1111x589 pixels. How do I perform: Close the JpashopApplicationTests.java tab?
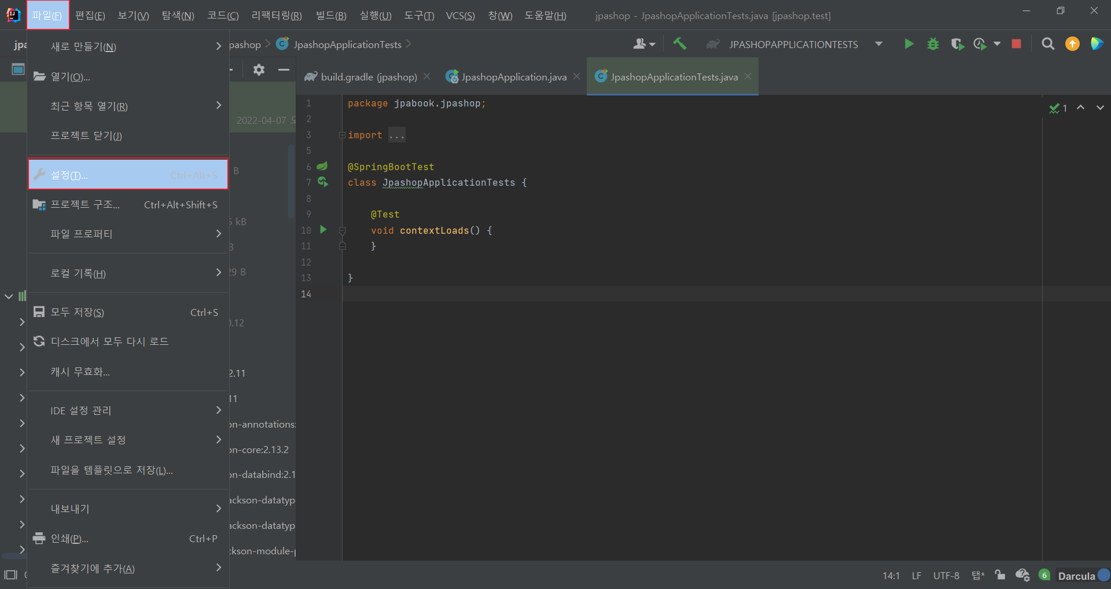click(x=748, y=76)
